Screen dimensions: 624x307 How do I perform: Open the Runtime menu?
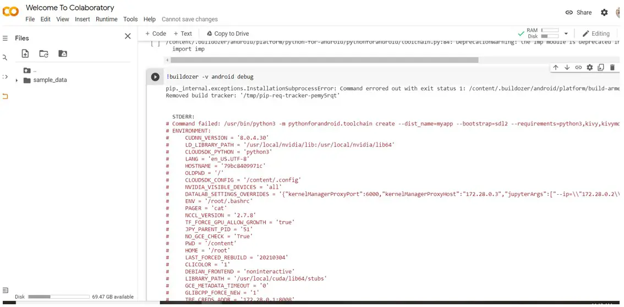pyautogui.click(x=106, y=19)
